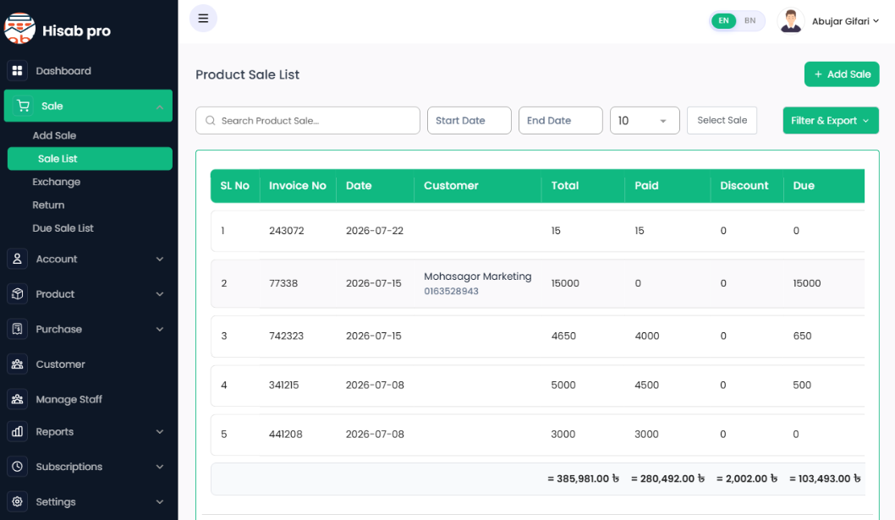Click invoice number 441208
Image resolution: width=895 pixels, height=520 pixels.
coord(285,434)
